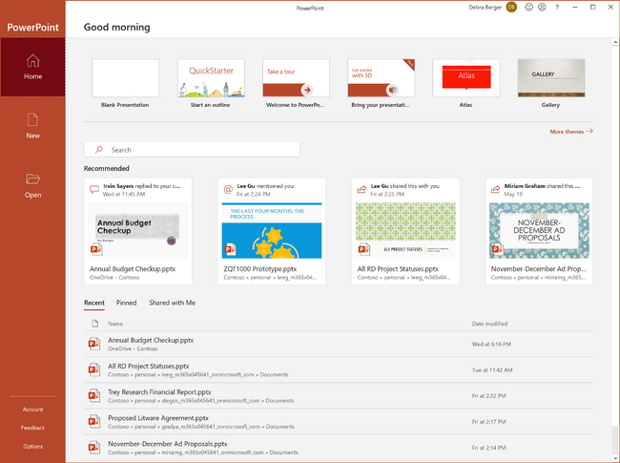Open Feedback in the sidebar

(32, 428)
